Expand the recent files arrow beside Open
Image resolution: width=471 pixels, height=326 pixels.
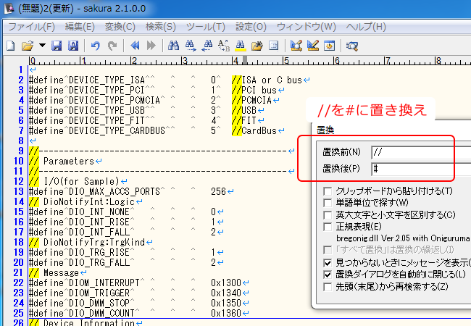[x=42, y=46]
